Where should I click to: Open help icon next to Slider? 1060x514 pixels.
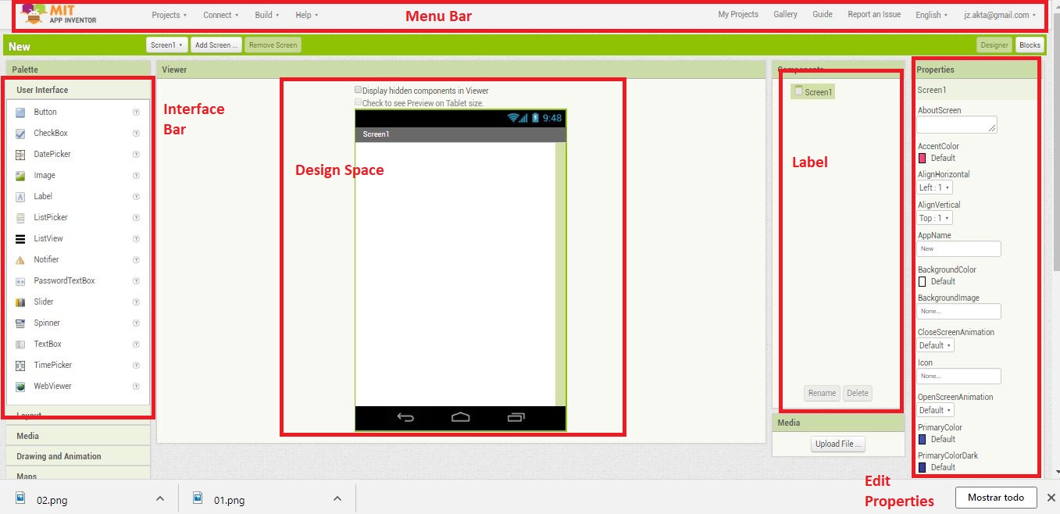pyautogui.click(x=136, y=302)
